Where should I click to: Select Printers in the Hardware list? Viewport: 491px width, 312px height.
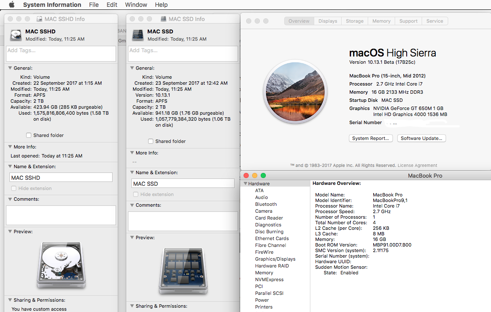tap(264, 307)
